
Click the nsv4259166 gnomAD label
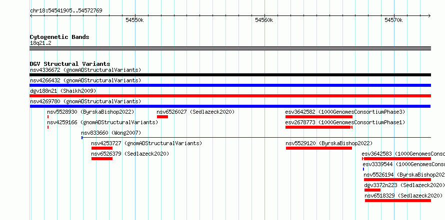point(102,122)
